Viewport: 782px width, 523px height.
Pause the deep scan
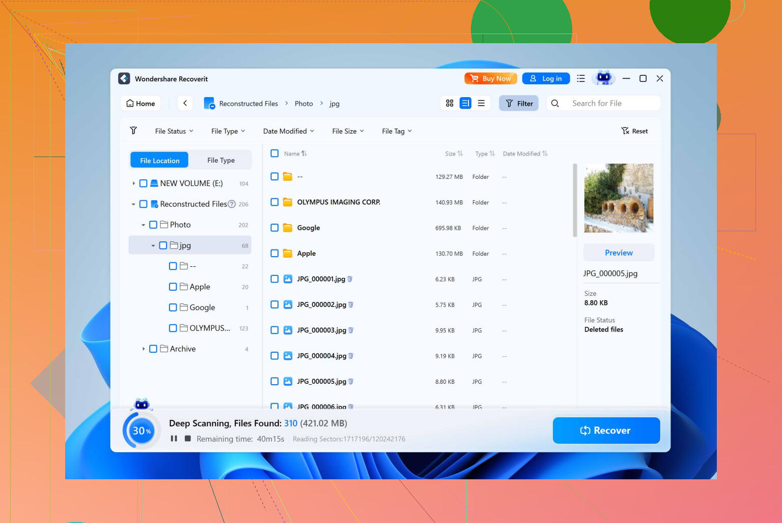click(174, 438)
